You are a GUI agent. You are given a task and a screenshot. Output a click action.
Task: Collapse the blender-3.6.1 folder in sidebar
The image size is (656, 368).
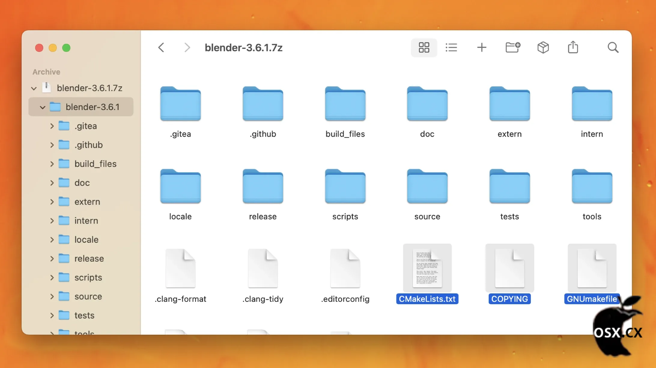pyautogui.click(x=43, y=107)
